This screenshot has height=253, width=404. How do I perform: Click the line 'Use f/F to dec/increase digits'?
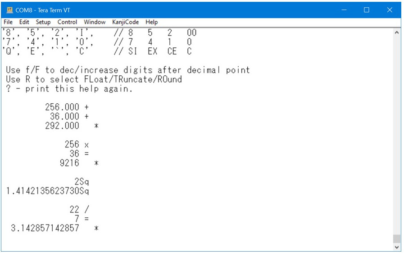click(128, 70)
